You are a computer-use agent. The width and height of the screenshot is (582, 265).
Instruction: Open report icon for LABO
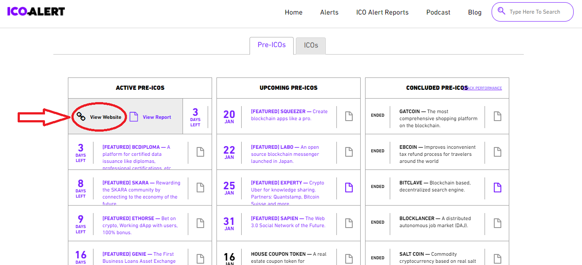pos(349,152)
